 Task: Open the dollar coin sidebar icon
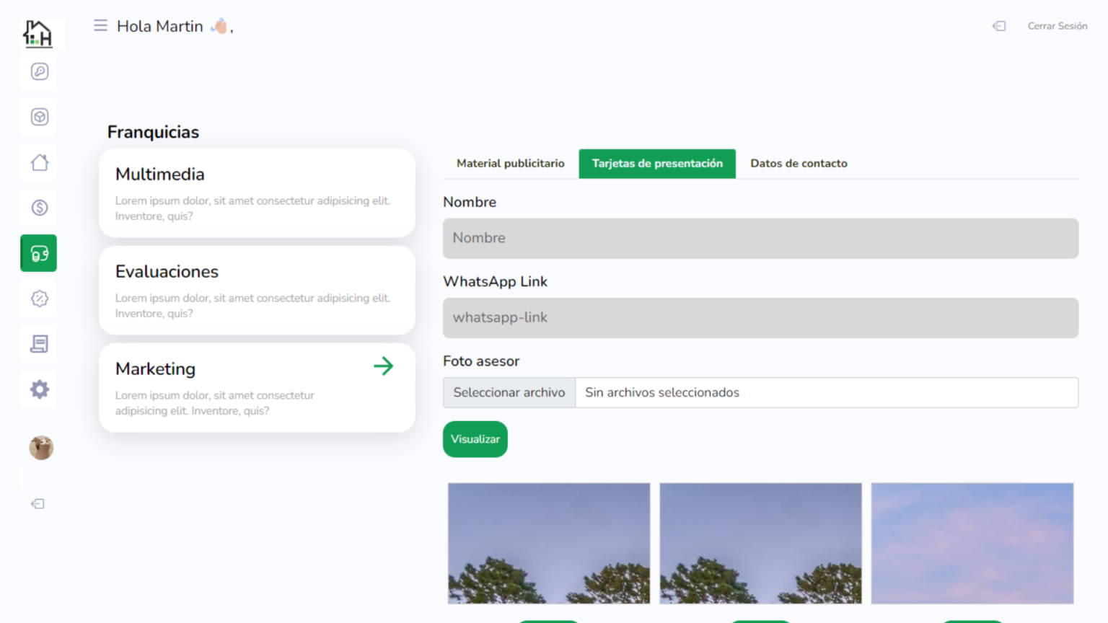[x=39, y=208]
